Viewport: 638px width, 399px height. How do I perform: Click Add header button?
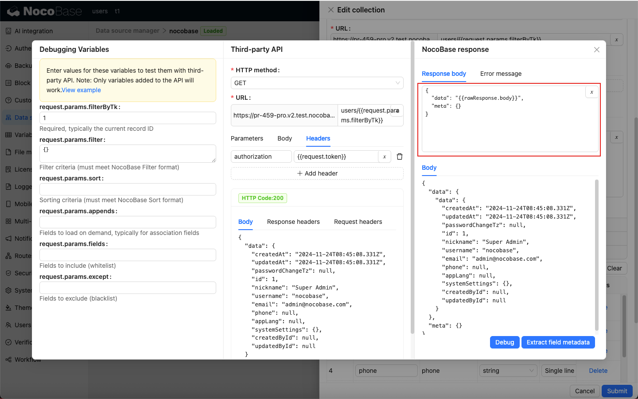pyautogui.click(x=317, y=173)
